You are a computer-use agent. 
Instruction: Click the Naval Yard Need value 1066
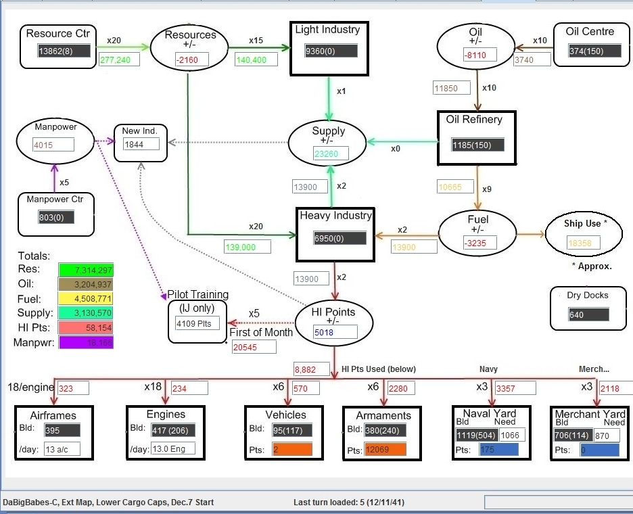pos(512,435)
